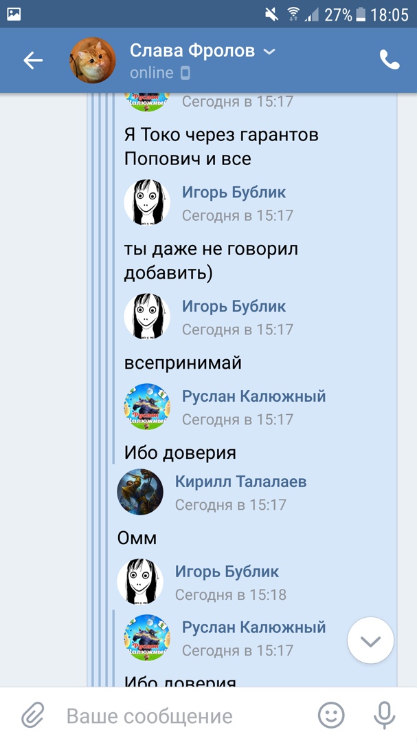417x743 pixels.
Task: Tap the microphone to record voice message
Action: point(384,715)
